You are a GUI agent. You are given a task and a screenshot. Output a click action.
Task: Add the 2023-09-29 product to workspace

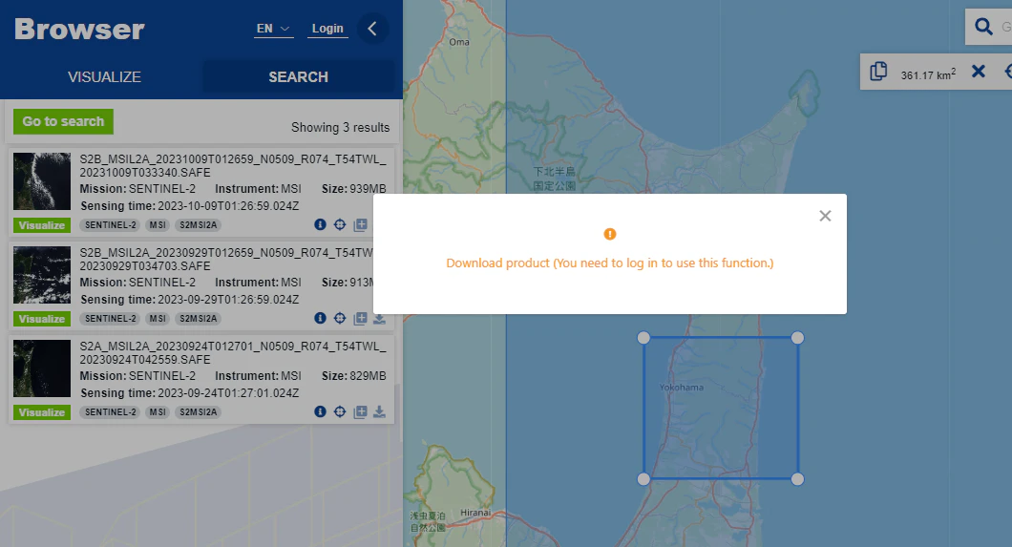(361, 318)
